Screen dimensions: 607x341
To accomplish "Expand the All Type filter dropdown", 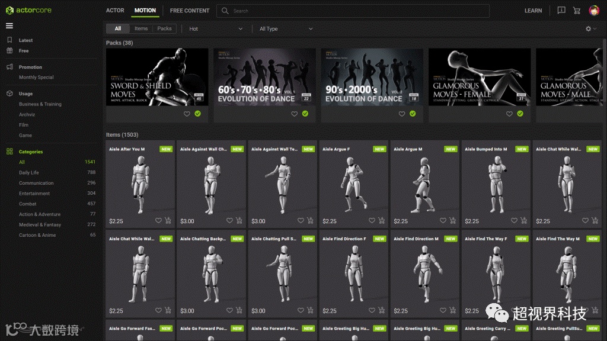I will 286,28.
